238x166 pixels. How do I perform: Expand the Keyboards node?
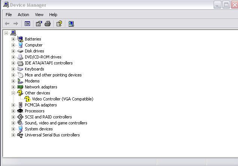point(13,69)
